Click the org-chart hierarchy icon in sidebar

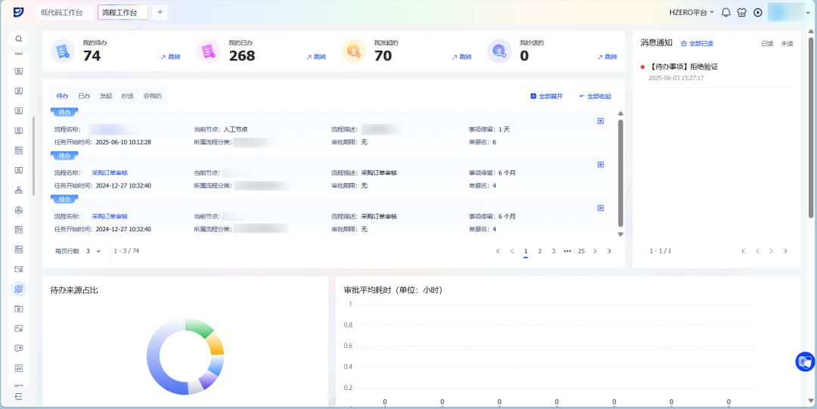point(18,190)
